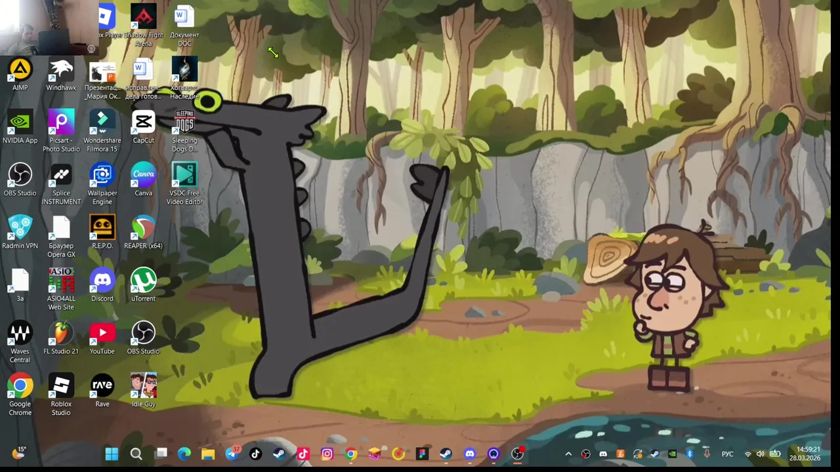Open the Wi-Fi network flyout

747,454
